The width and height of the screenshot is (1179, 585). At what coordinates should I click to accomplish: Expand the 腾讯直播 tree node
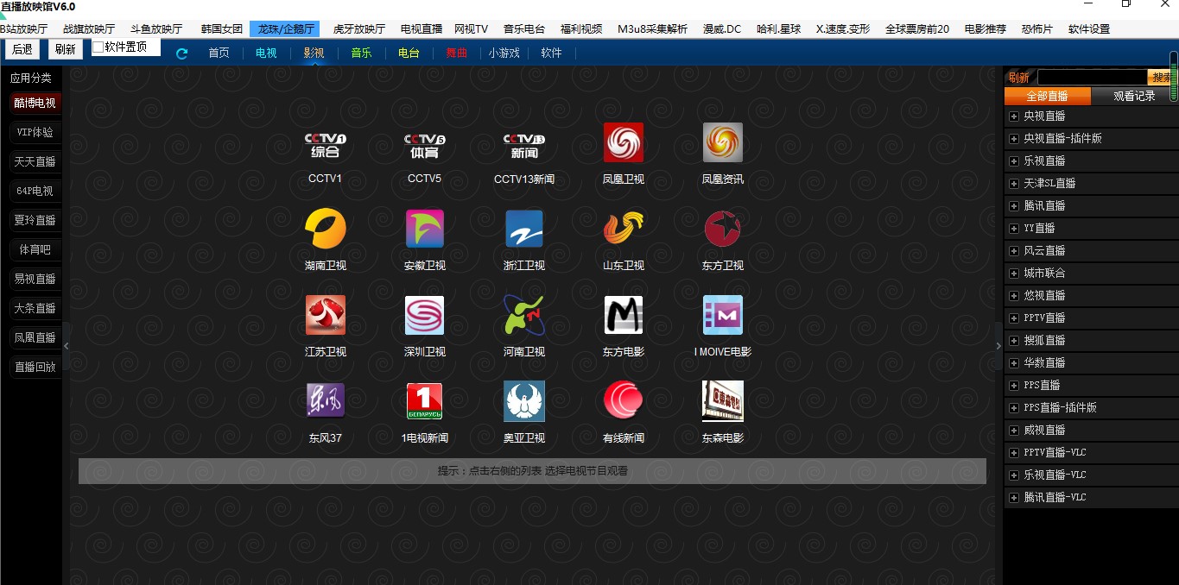tap(1015, 206)
